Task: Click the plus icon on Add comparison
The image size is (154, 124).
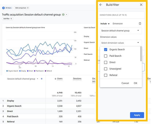Action: click(x=28, y=8)
